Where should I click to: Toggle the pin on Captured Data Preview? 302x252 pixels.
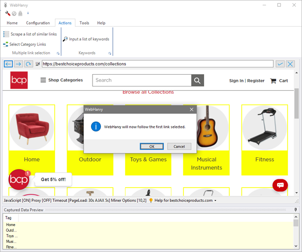[x=295, y=210]
